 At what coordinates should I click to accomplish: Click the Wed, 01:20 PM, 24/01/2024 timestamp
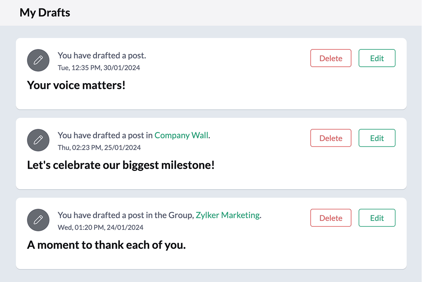click(x=100, y=227)
